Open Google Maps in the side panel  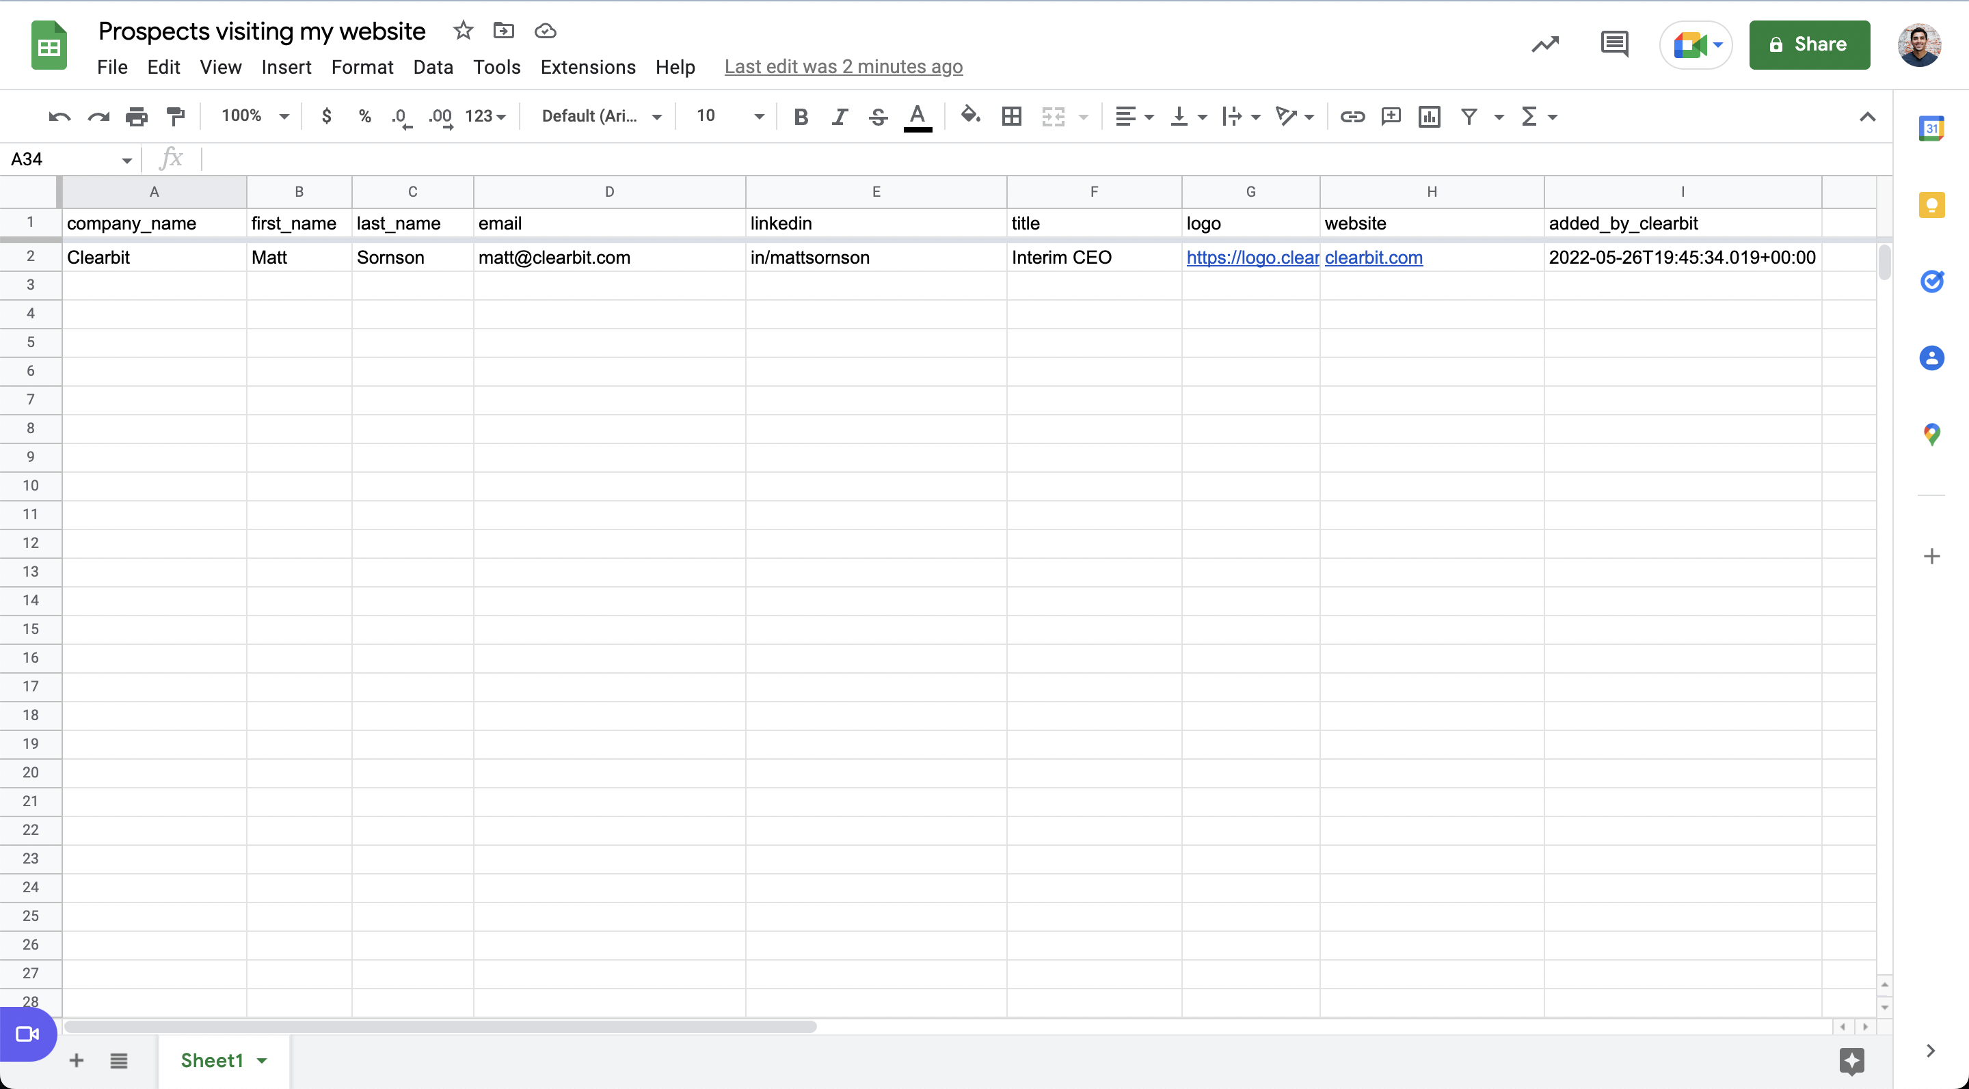pos(1931,435)
